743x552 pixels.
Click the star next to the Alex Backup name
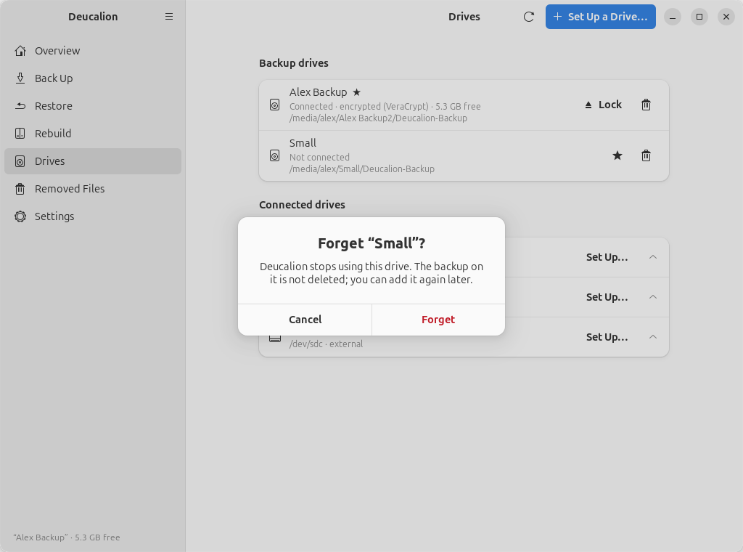click(x=357, y=92)
